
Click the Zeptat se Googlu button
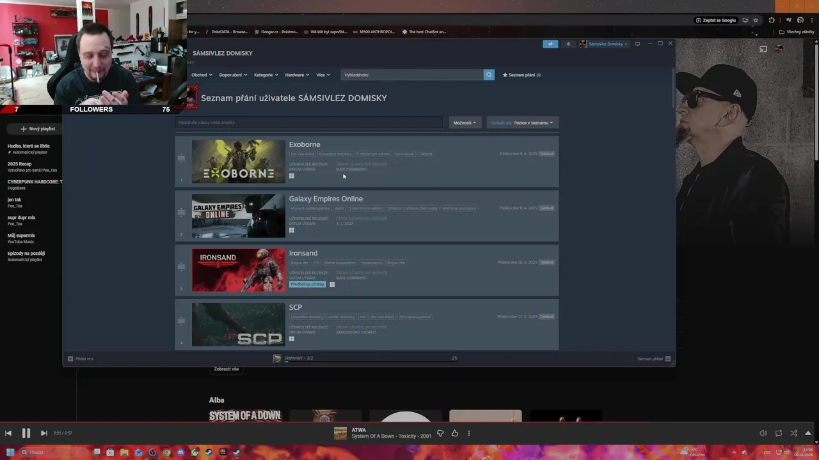pyautogui.click(x=715, y=20)
